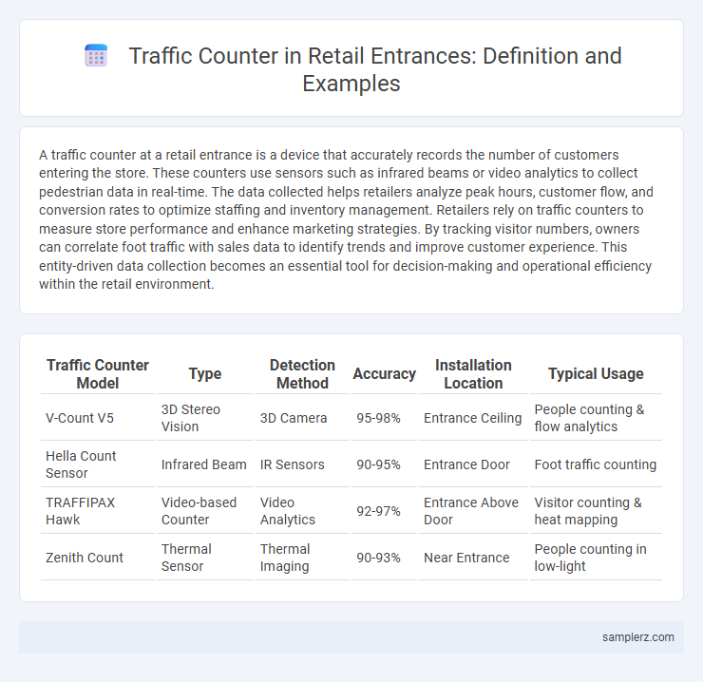Select 'Visitor counting & heat mapping' cell
Image resolution: width=703 pixels, height=682 pixels.
point(596,511)
